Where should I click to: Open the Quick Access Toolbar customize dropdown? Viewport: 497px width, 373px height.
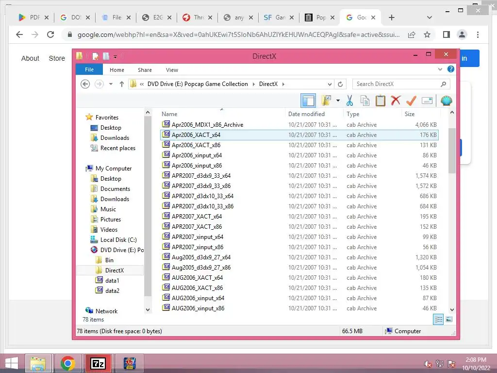pyautogui.click(x=116, y=56)
